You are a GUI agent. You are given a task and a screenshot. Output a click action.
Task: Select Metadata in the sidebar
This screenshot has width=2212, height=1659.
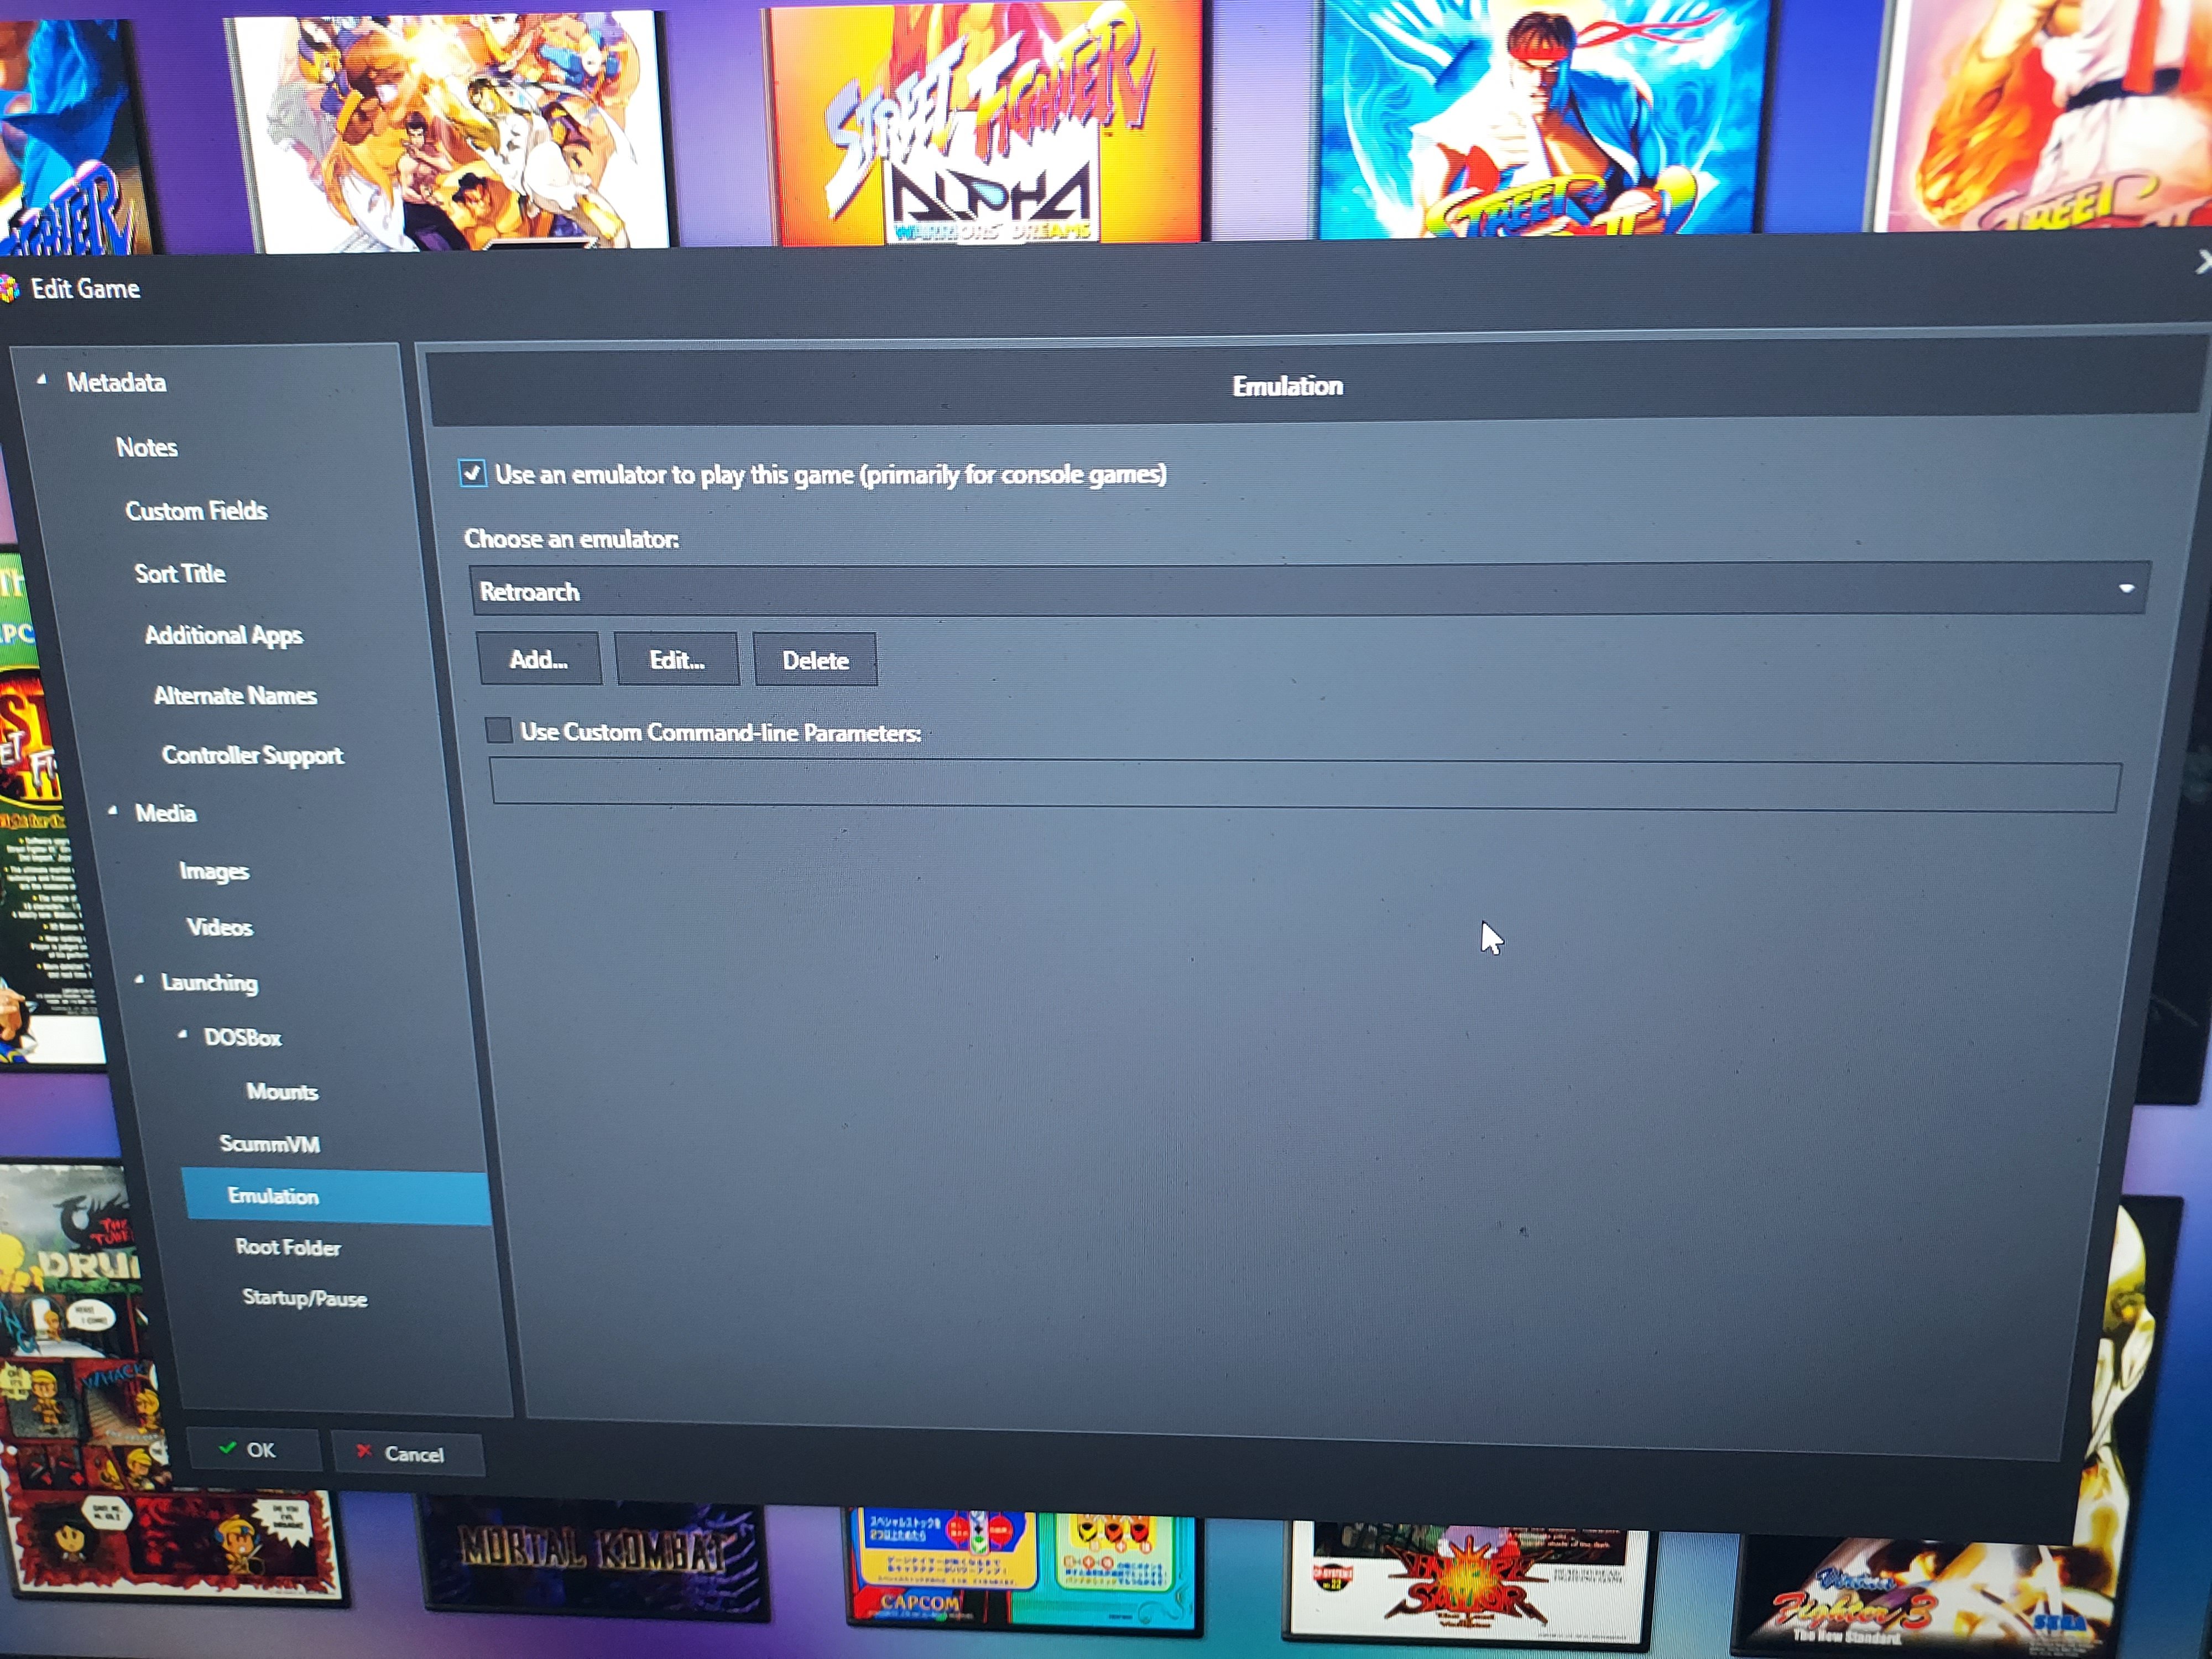pyautogui.click(x=116, y=382)
